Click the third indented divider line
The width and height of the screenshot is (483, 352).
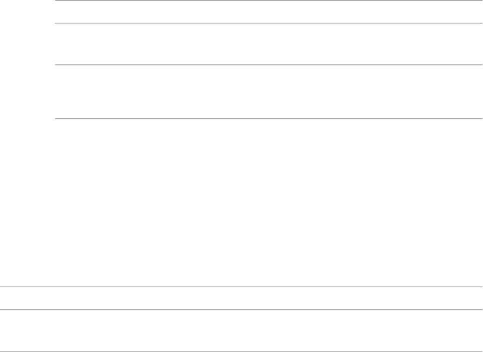[269, 65]
